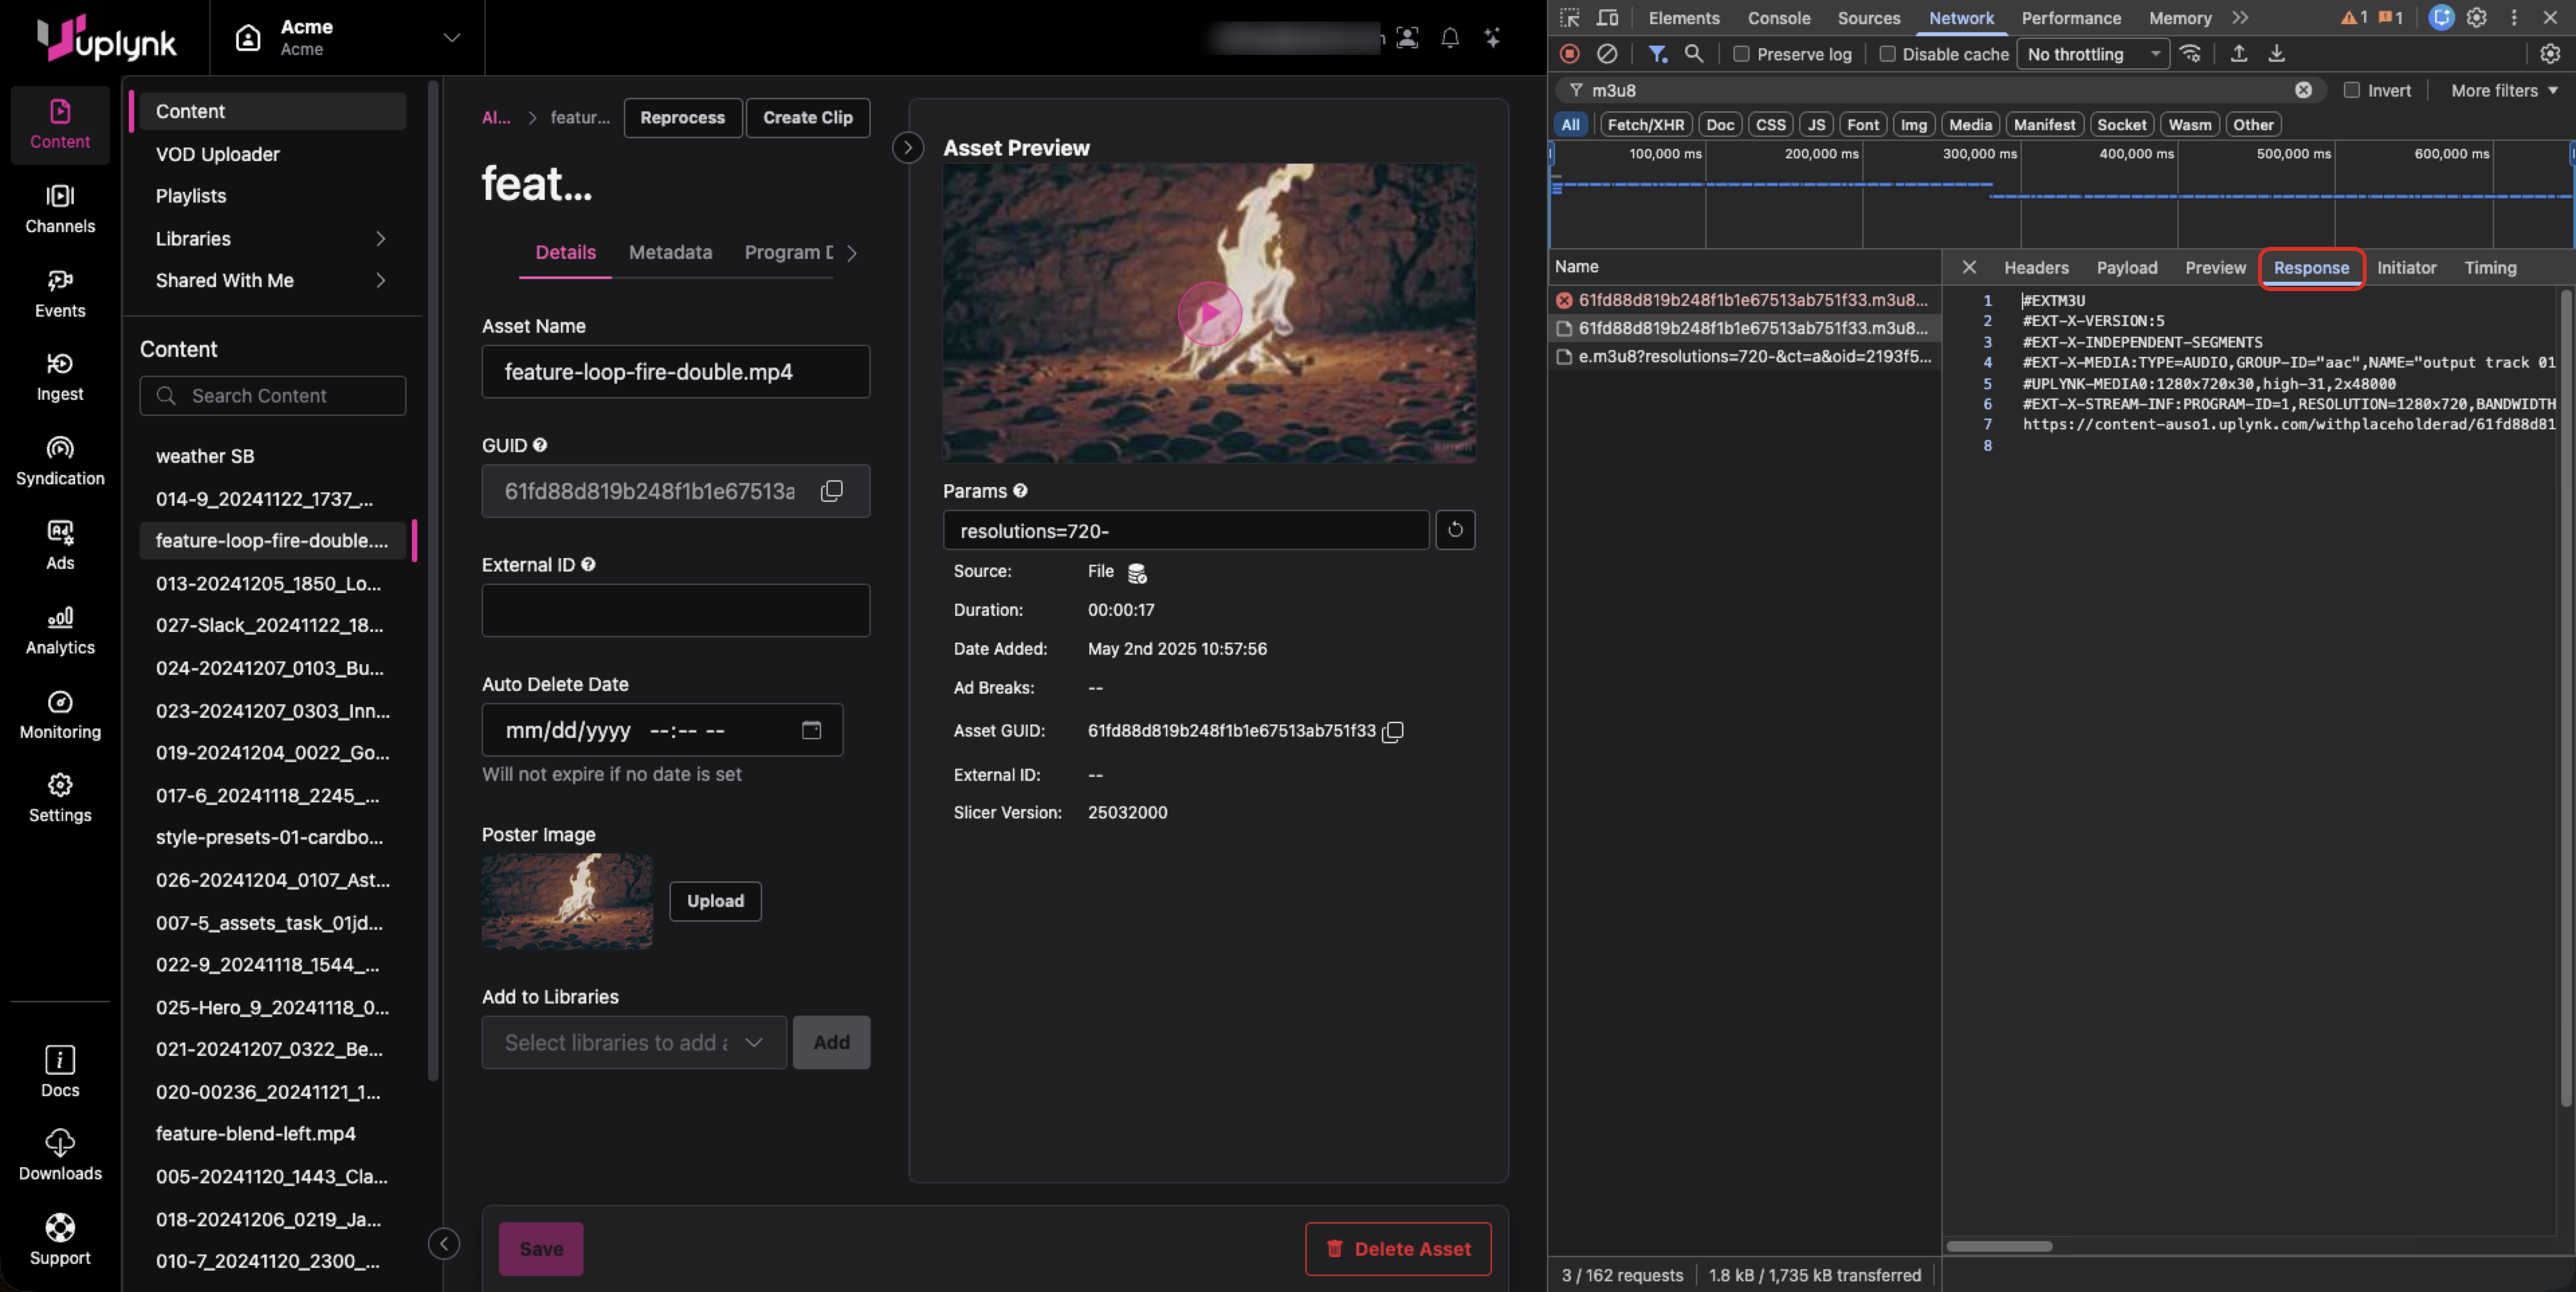The height and width of the screenshot is (1292, 2576).
Task: Check the Invert filter checkbox
Action: [x=2351, y=90]
